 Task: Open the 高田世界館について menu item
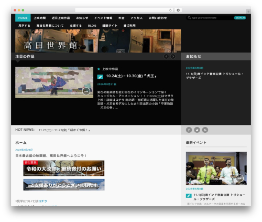[50, 26]
